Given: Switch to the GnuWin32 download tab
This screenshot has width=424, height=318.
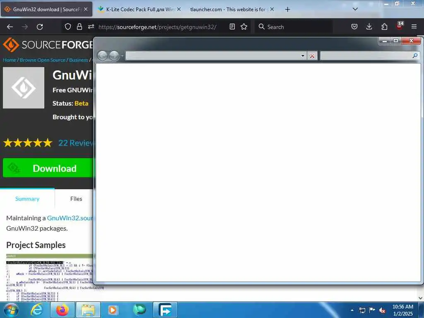Looking at the screenshot, I should [47, 10].
